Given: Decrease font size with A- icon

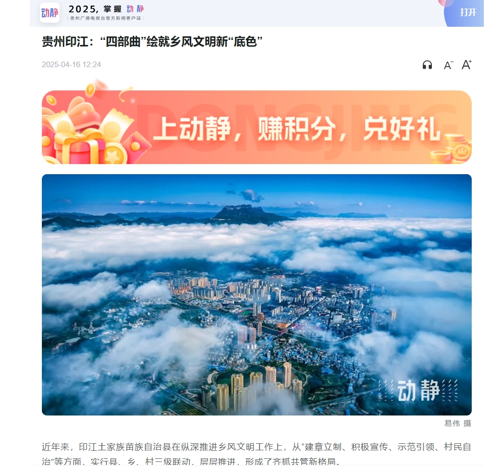Looking at the screenshot, I should point(448,66).
